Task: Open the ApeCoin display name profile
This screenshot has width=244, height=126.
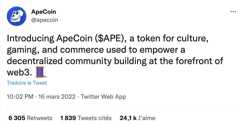Action: click(x=44, y=12)
